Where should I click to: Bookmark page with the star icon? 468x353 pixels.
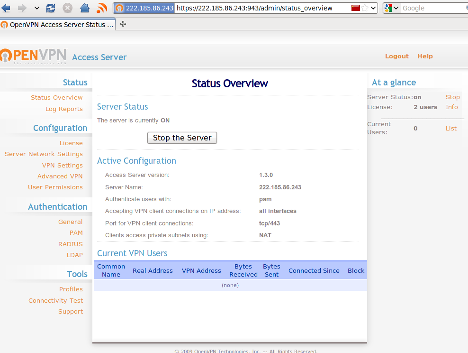(x=364, y=8)
